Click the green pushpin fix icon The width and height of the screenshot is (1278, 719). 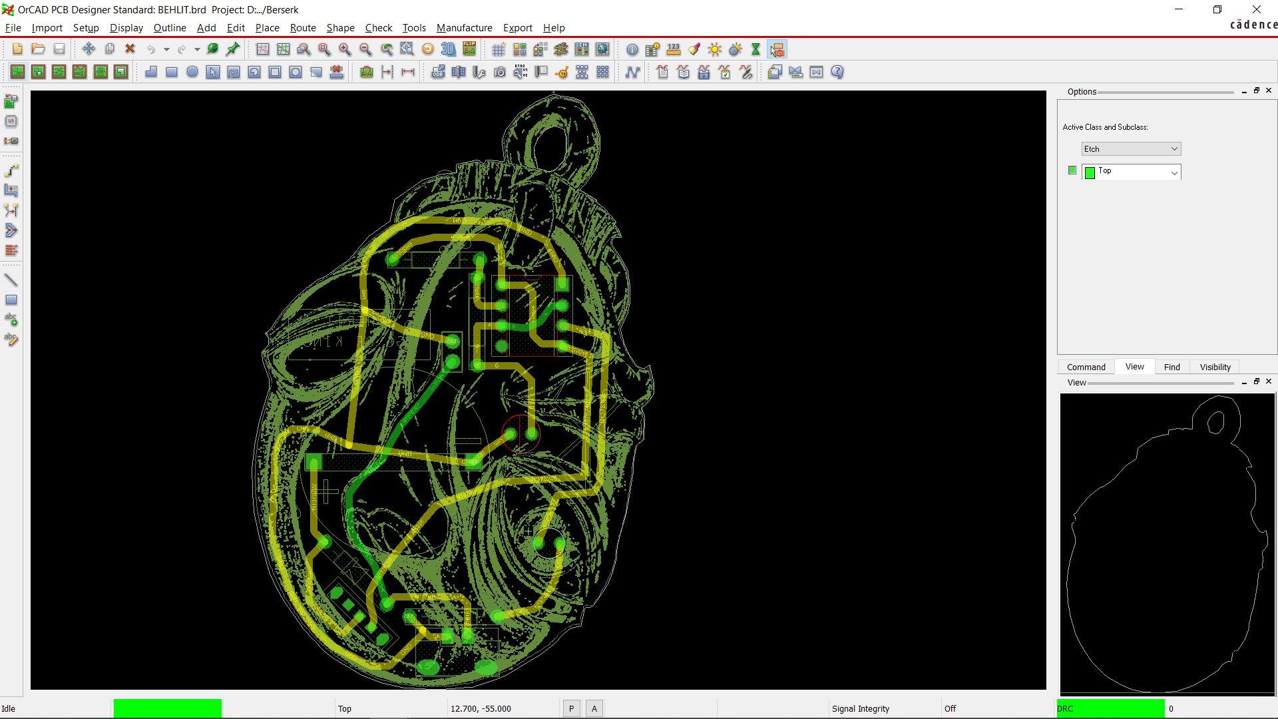pyautogui.click(x=233, y=49)
